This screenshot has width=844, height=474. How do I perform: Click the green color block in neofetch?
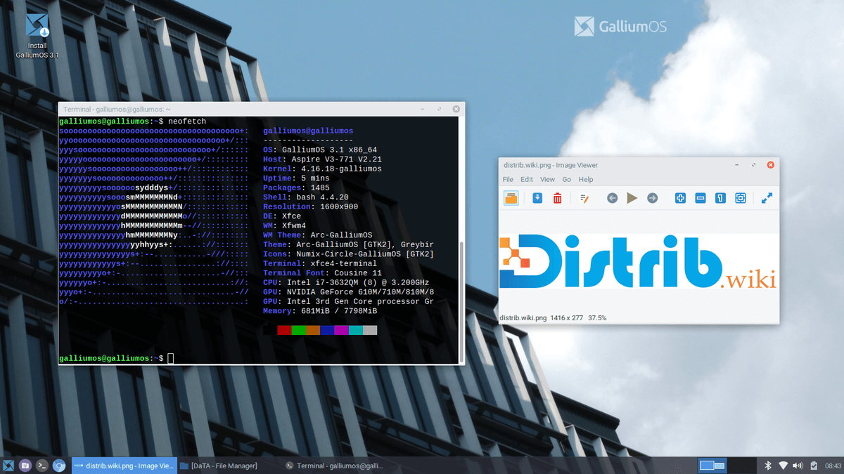point(298,330)
